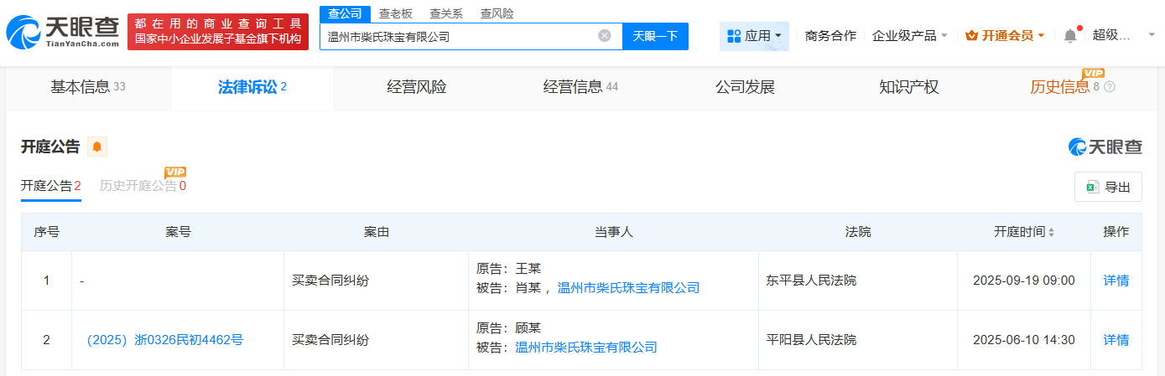This screenshot has width=1165, height=376.
Task: Click the red promotional banner
Action: tap(218, 32)
